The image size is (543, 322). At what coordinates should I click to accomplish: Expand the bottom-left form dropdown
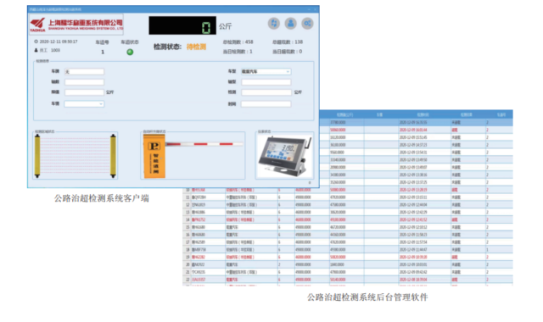(84, 103)
